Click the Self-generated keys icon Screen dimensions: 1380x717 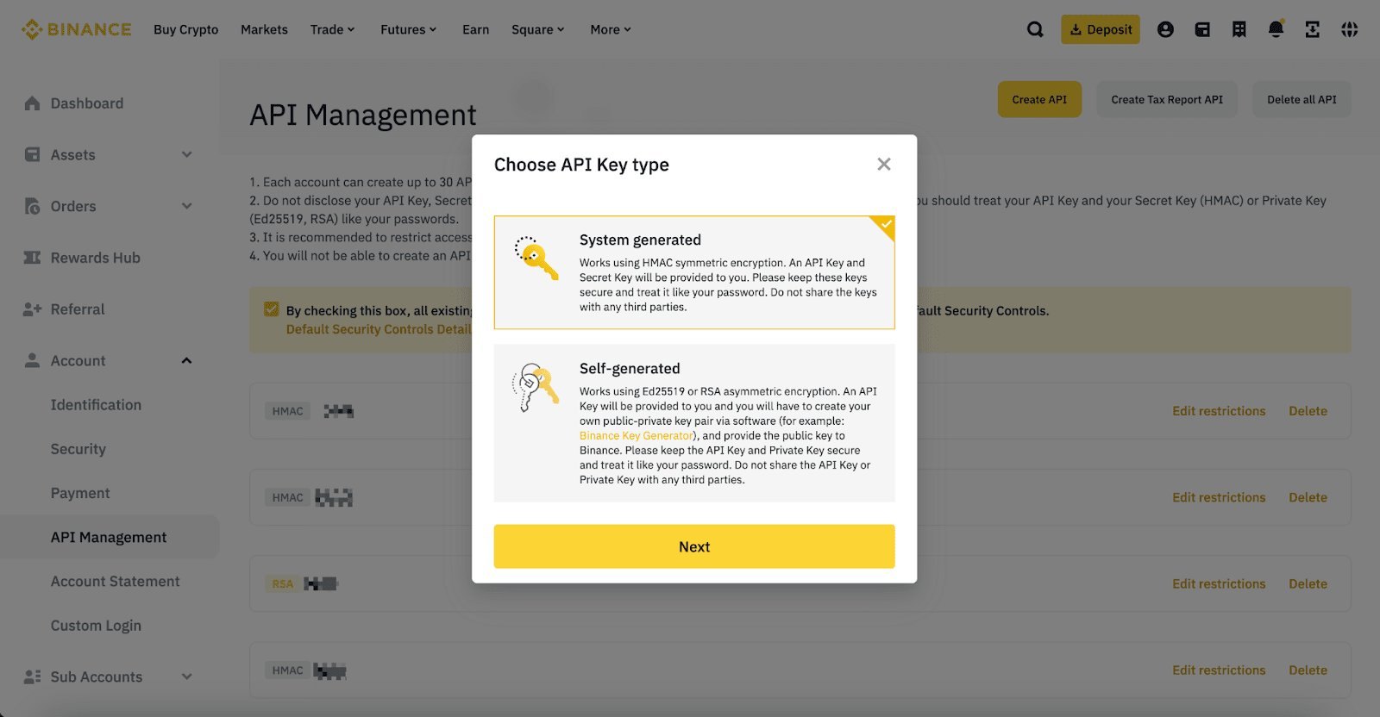tap(536, 387)
